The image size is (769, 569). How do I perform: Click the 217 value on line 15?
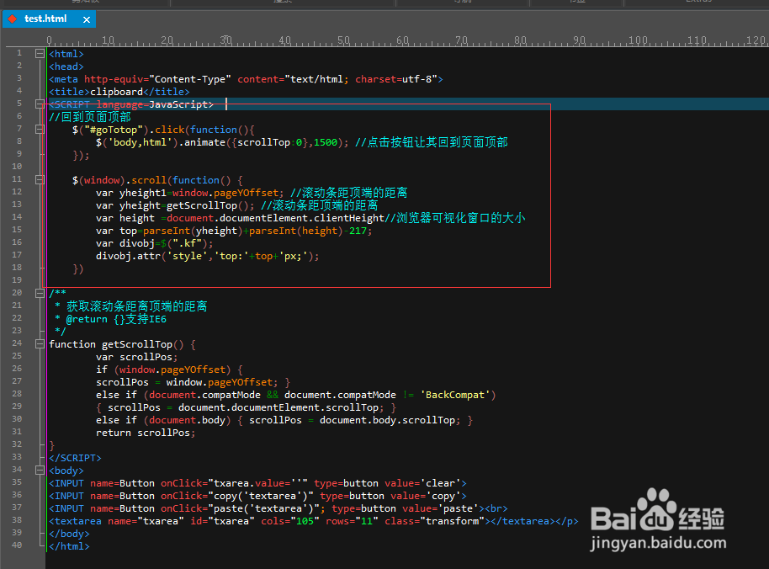pyautogui.click(x=358, y=231)
